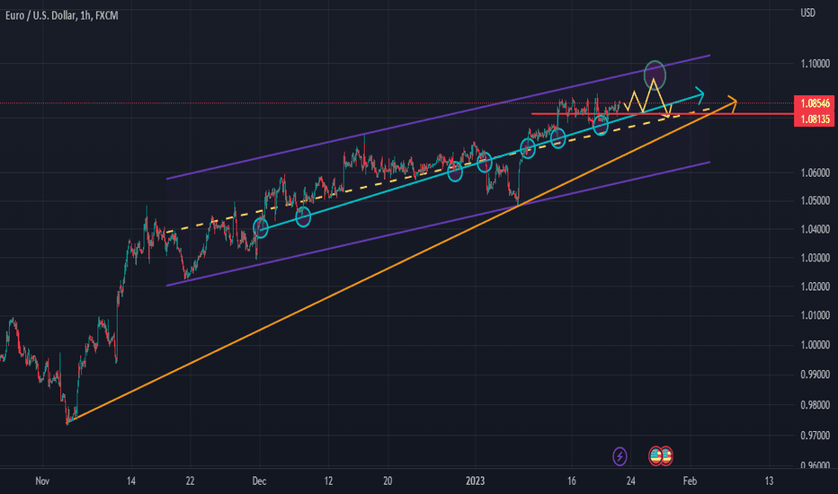Image resolution: width=838 pixels, height=494 pixels.
Task: Click the Dec label on time axis
Action: pyautogui.click(x=259, y=481)
